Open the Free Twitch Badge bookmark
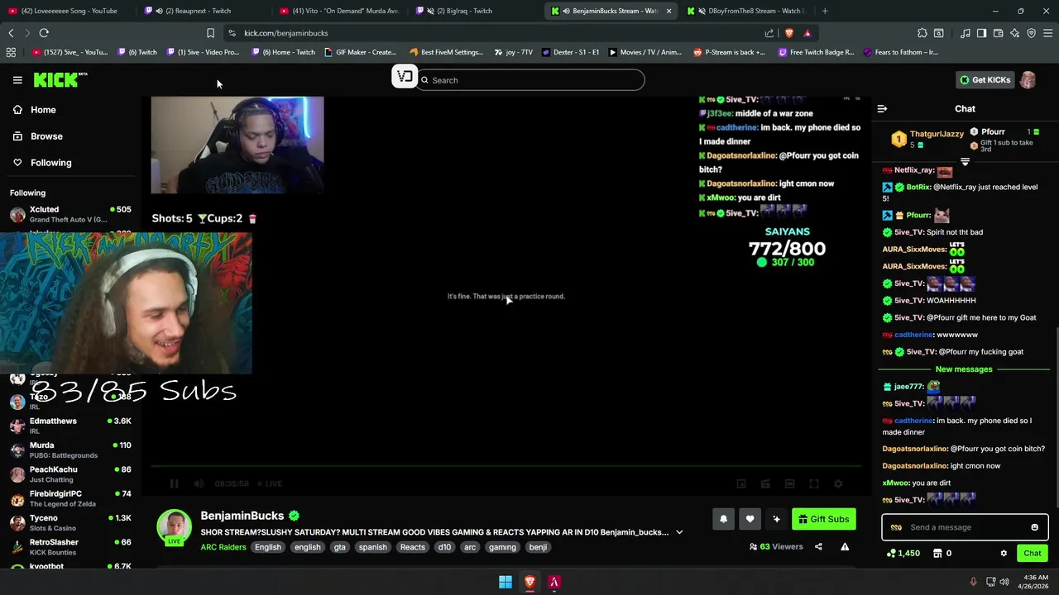 point(816,52)
